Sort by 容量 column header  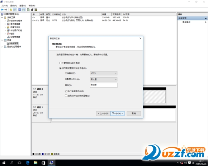[x=106, y=14]
